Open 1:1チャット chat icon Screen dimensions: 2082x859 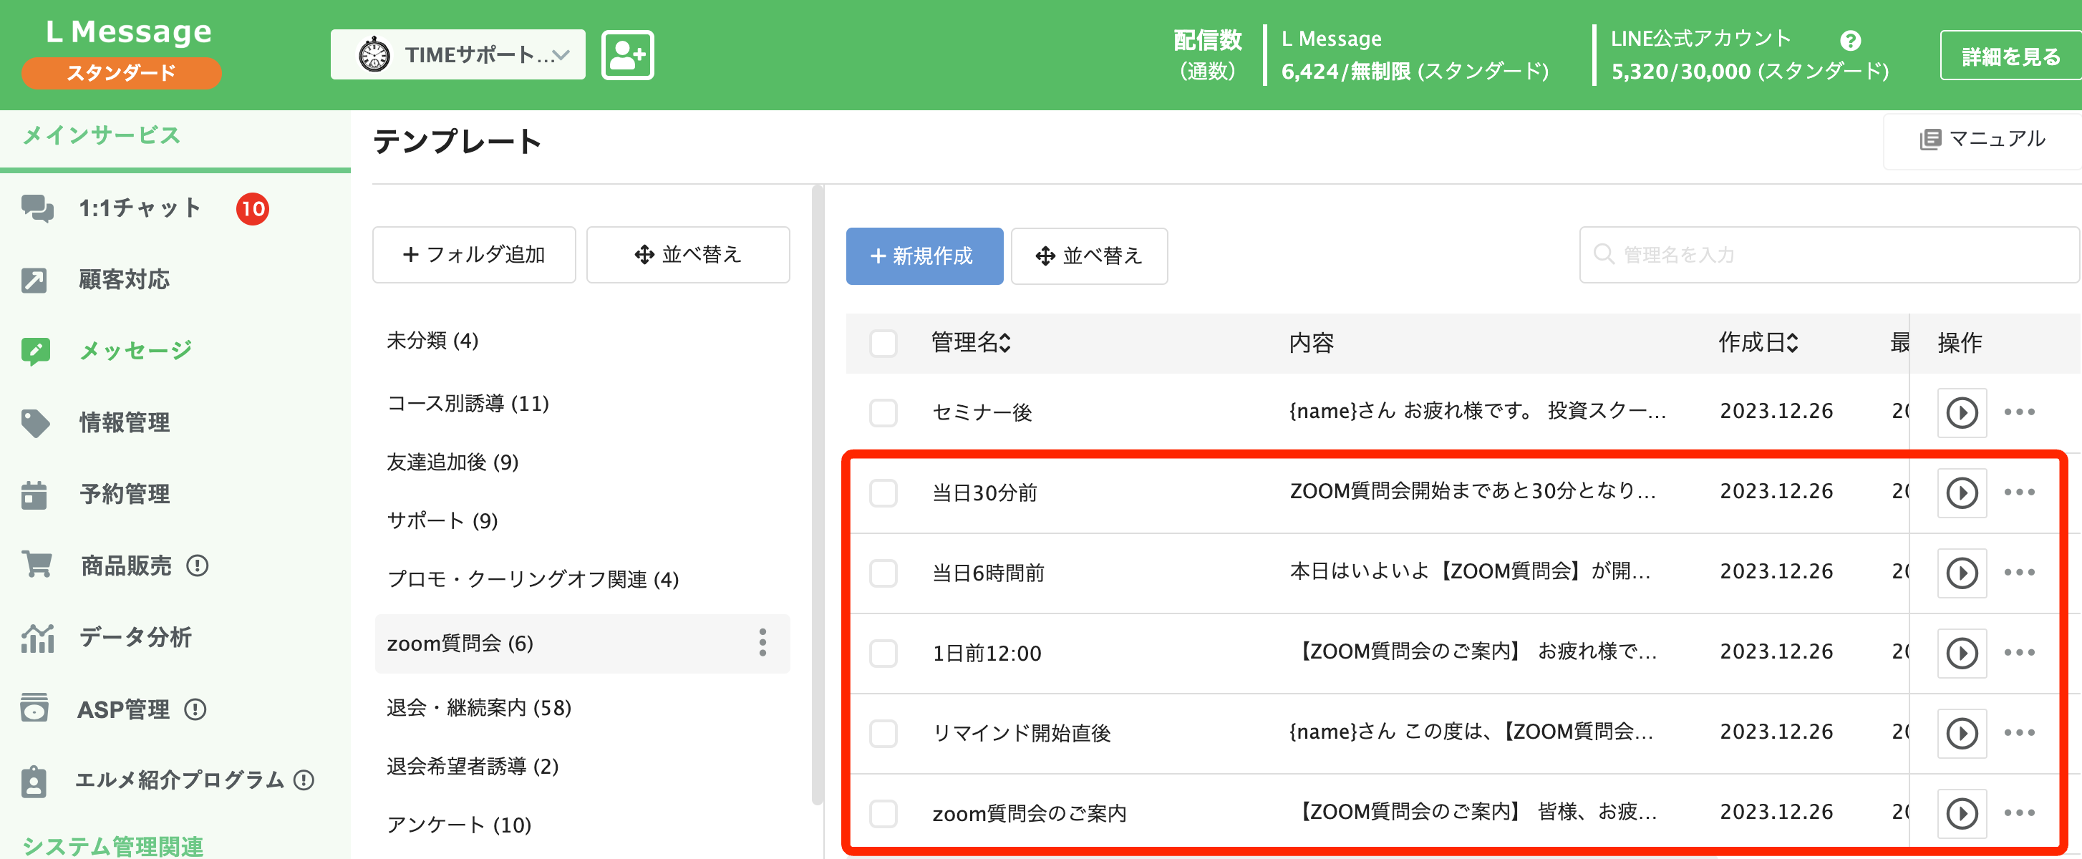coord(37,208)
